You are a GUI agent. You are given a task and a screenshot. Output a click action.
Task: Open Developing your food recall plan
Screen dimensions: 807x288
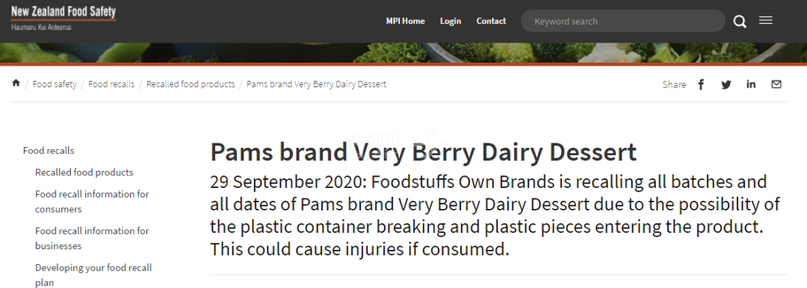point(93,275)
